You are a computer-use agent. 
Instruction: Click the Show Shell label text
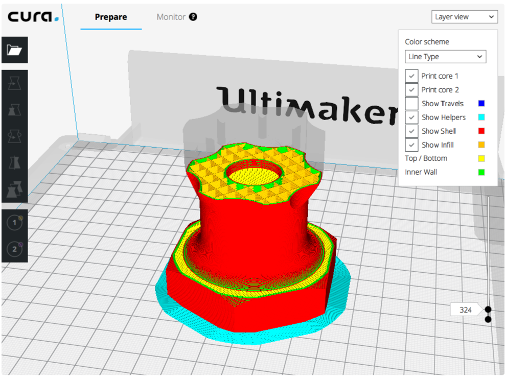439,131
